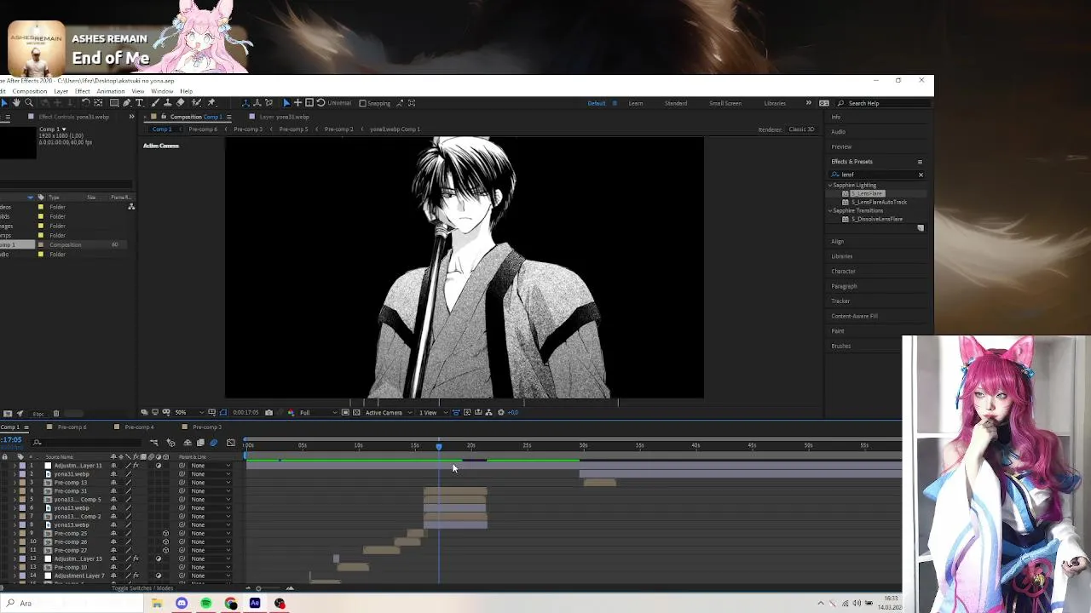Open Chrome from the taskbar
Viewport: 1091px width, 613px height.
click(231, 603)
